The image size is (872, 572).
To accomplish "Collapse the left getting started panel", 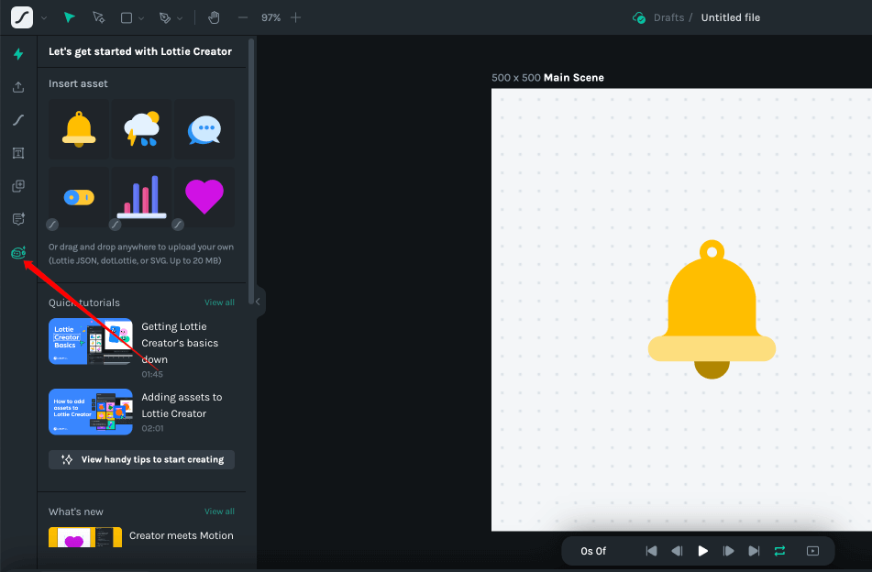I will coord(259,301).
